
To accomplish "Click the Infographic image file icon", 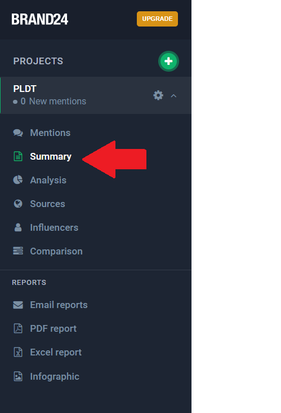I will 18,376.
